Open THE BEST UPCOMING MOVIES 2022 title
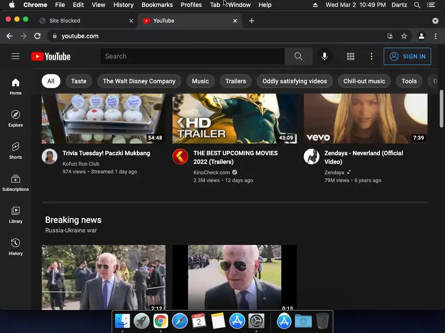The width and height of the screenshot is (445, 333). pos(236,157)
